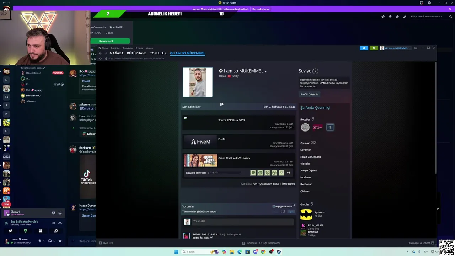Image resolution: width=455 pixels, height=256 pixels.
Task: Open Steam from the Windows taskbar
Action: point(279,252)
